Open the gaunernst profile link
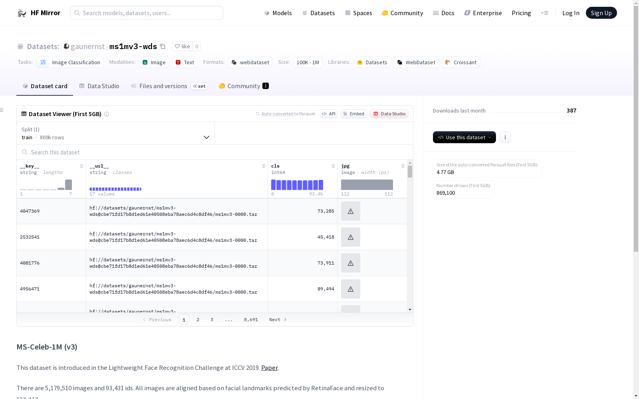The image size is (639, 399). [x=87, y=46]
